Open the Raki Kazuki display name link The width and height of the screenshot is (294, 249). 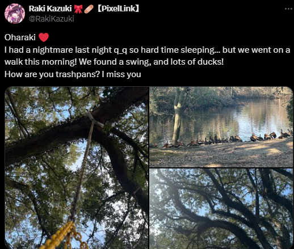click(50, 9)
